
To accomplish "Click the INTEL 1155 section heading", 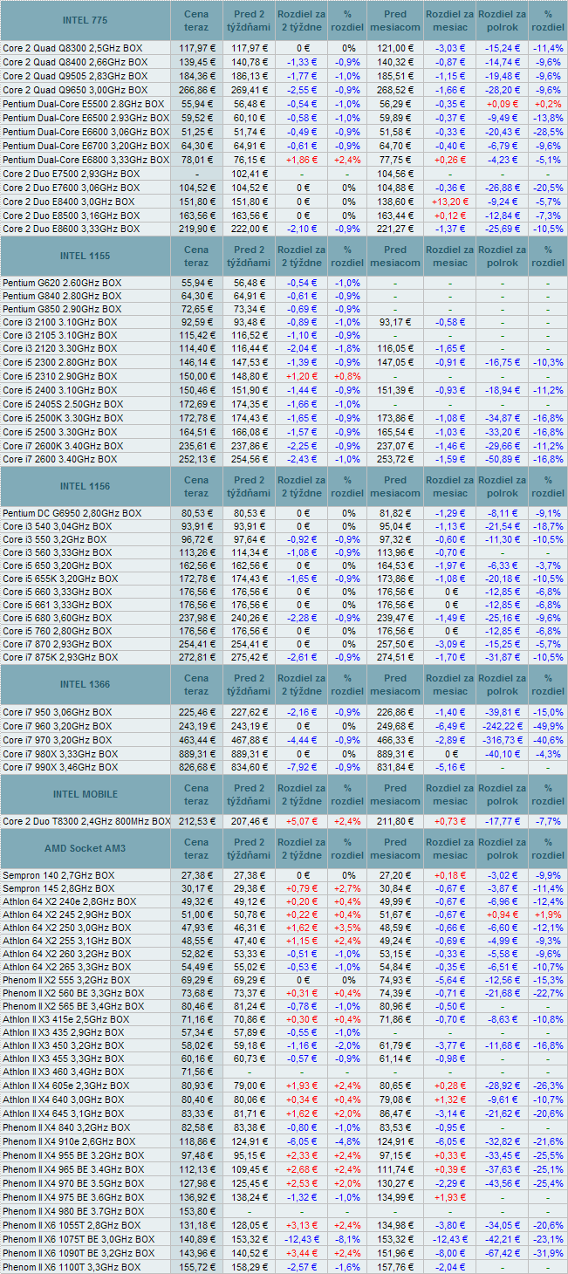I will click(86, 257).
